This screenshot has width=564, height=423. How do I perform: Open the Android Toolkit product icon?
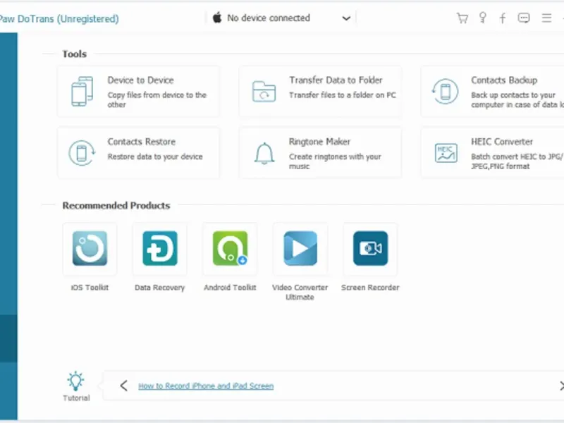click(231, 248)
